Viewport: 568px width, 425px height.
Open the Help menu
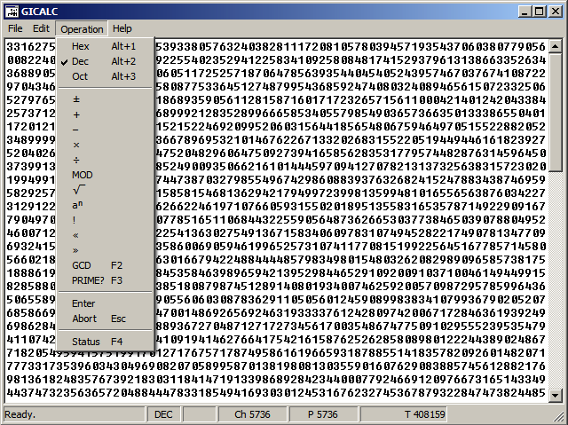(x=122, y=28)
